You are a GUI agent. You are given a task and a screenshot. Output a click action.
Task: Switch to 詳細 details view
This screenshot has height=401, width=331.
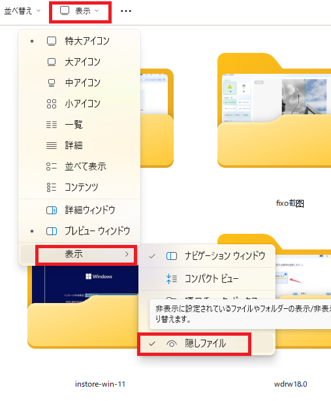[x=80, y=145]
